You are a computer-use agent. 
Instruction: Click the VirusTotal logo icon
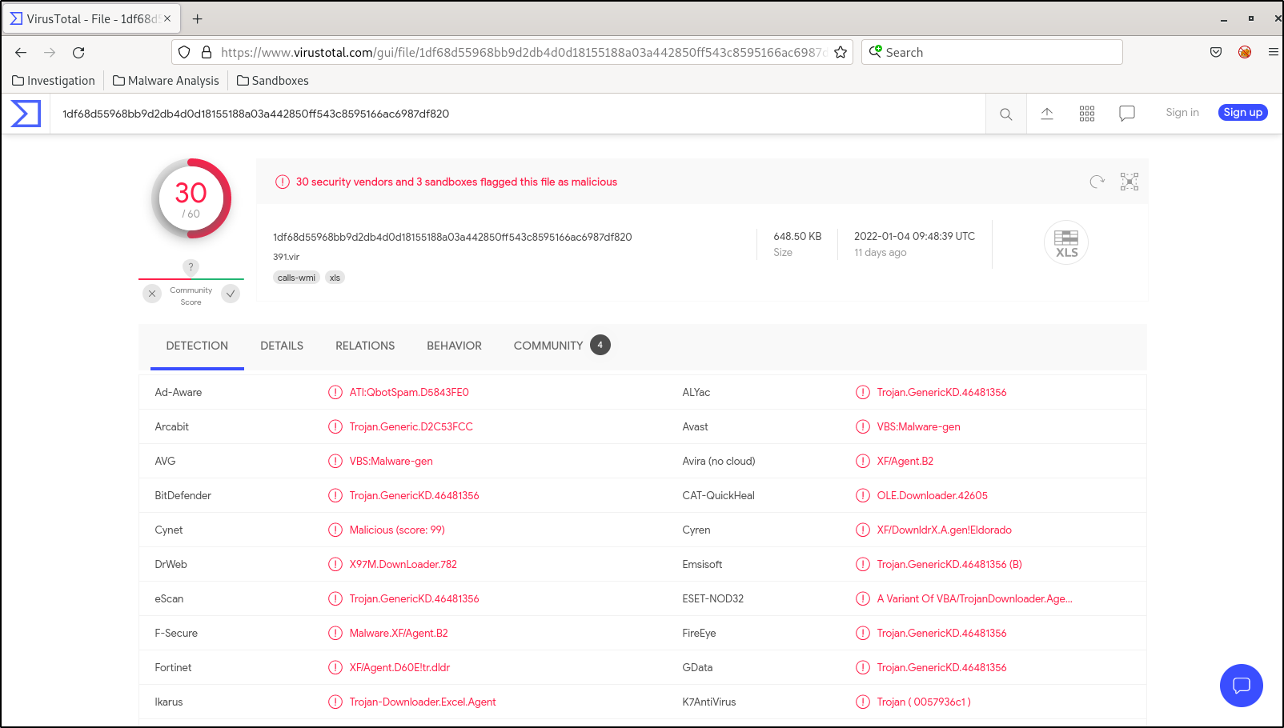[26, 114]
